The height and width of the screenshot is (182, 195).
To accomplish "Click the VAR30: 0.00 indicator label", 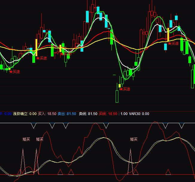I will [139, 114].
